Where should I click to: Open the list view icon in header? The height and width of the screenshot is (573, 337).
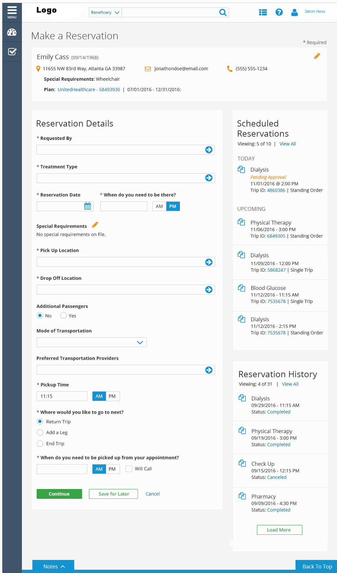click(x=263, y=12)
